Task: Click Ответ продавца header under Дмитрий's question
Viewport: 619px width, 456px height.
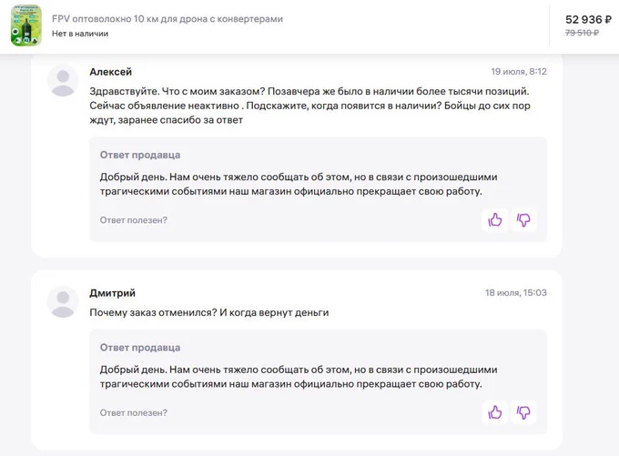Action: [140, 348]
